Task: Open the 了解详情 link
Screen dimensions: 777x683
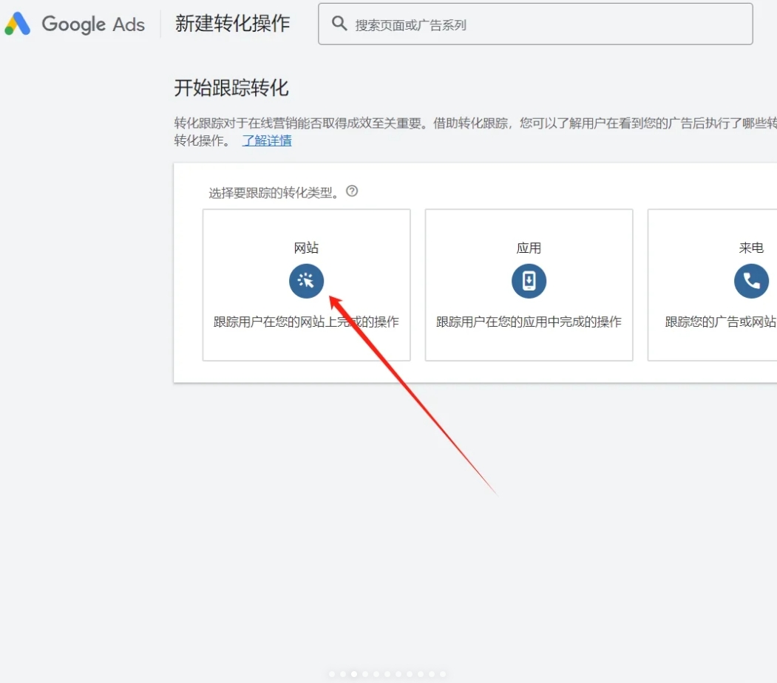Action: tap(267, 140)
